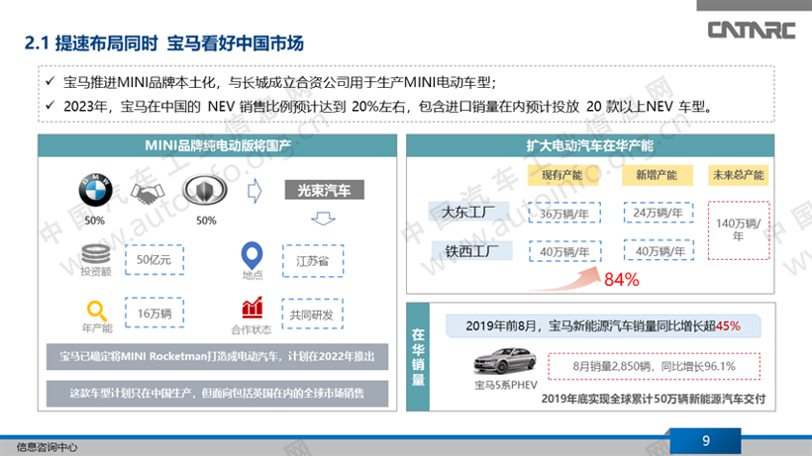The height and width of the screenshot is (456, 812).
Task: Click the handshake icon between logos
Action: [x=148, y=193]
